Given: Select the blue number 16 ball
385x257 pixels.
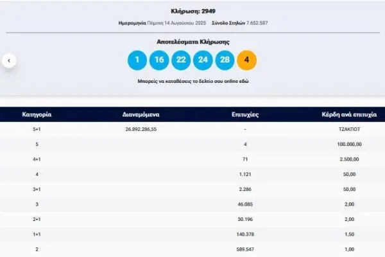Looking at the screenshot, I should pyautogui.click(x=158, y=61).
